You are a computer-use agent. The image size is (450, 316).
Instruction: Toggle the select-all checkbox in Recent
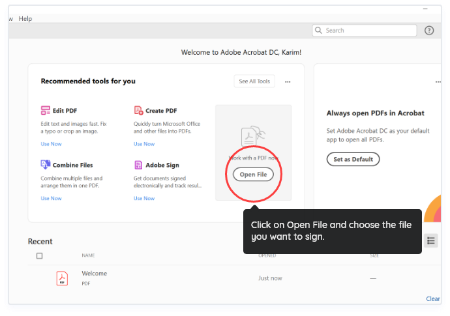coord(40,256)
